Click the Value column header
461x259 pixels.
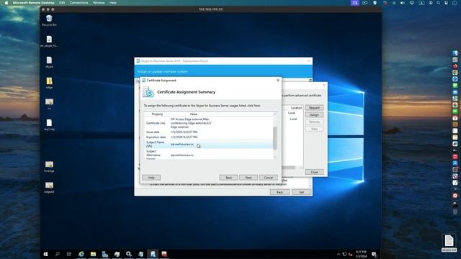(x=194, y=114)
